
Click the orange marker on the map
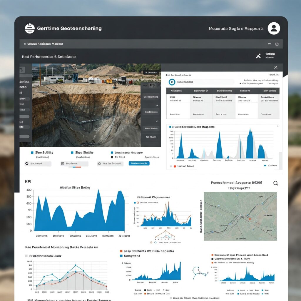[x=250, y=219]
